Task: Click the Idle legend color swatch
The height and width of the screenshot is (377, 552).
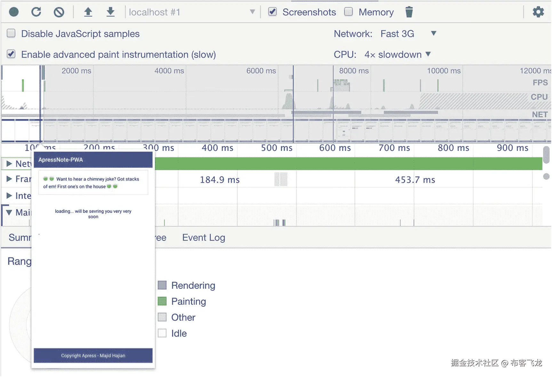Action: pyautogui.click(x=162, y=333)
